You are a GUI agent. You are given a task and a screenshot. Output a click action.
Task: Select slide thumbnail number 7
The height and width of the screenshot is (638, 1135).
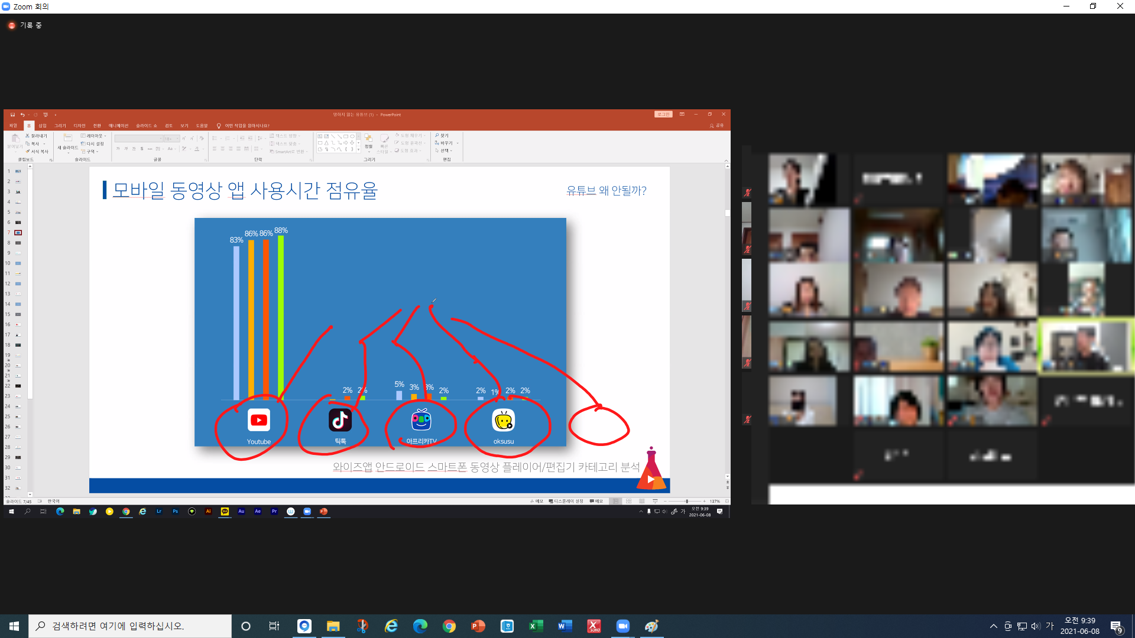[x=18, y=233]
